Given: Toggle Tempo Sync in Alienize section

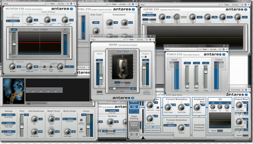Looking at the screenshot, I should click(x=51, y=67).
